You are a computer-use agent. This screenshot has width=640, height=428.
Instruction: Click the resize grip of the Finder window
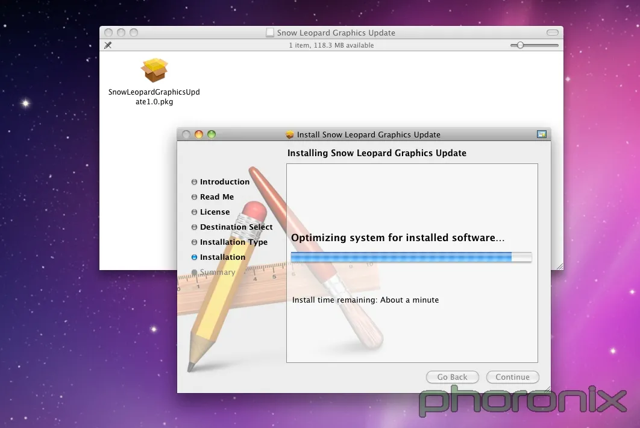(560, 266)
